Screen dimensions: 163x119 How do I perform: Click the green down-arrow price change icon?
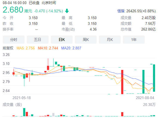[x=67, y=11]
